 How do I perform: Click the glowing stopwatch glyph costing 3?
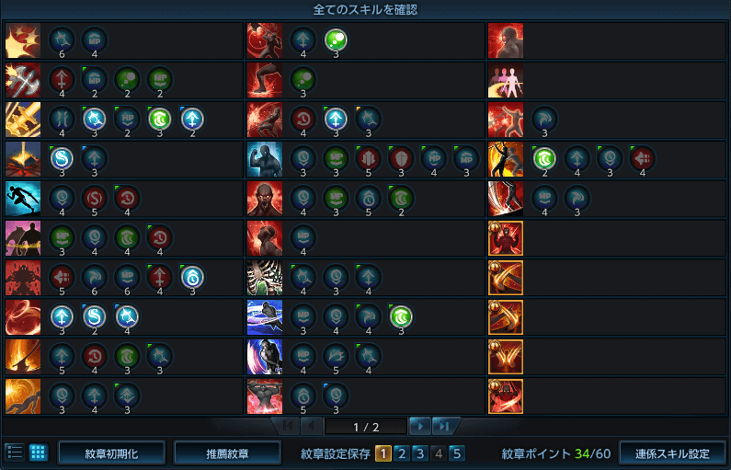(x=192, y=278)
